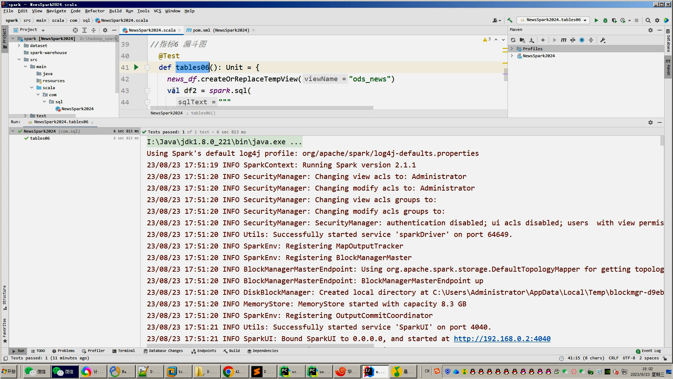Screen dimensions: 673x379
Task: Open the Terminal tool window button
Action: coord(124,351)
